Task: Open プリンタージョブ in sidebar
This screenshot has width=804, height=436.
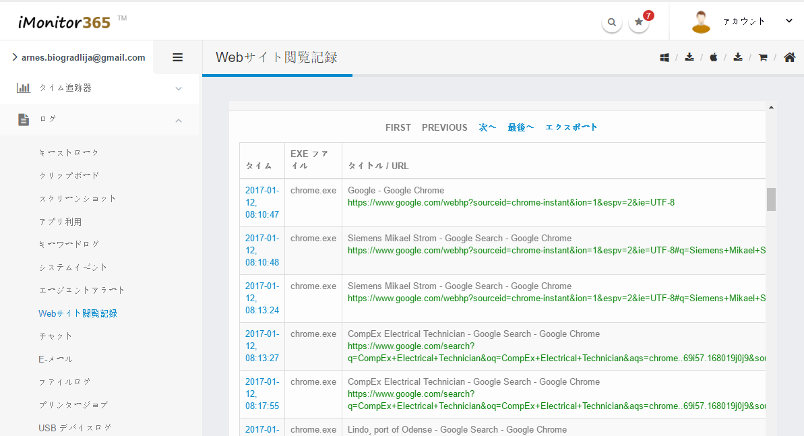Action: click(x=73, y=405)
